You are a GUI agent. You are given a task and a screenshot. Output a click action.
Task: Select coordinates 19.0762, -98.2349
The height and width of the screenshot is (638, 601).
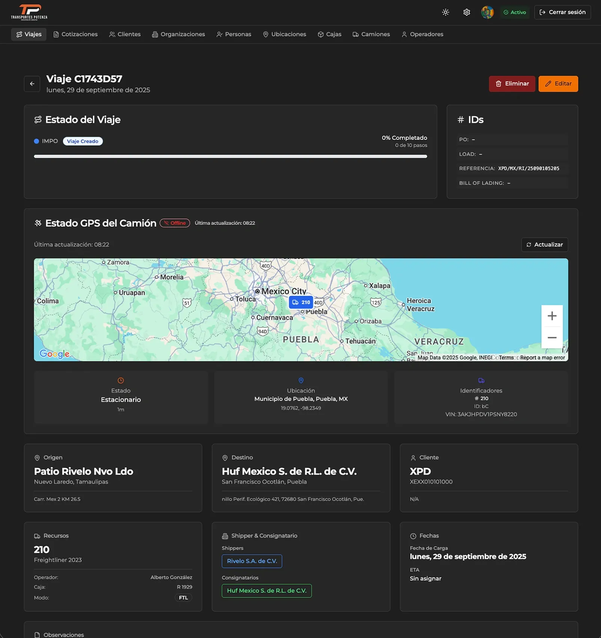point(301,408)
